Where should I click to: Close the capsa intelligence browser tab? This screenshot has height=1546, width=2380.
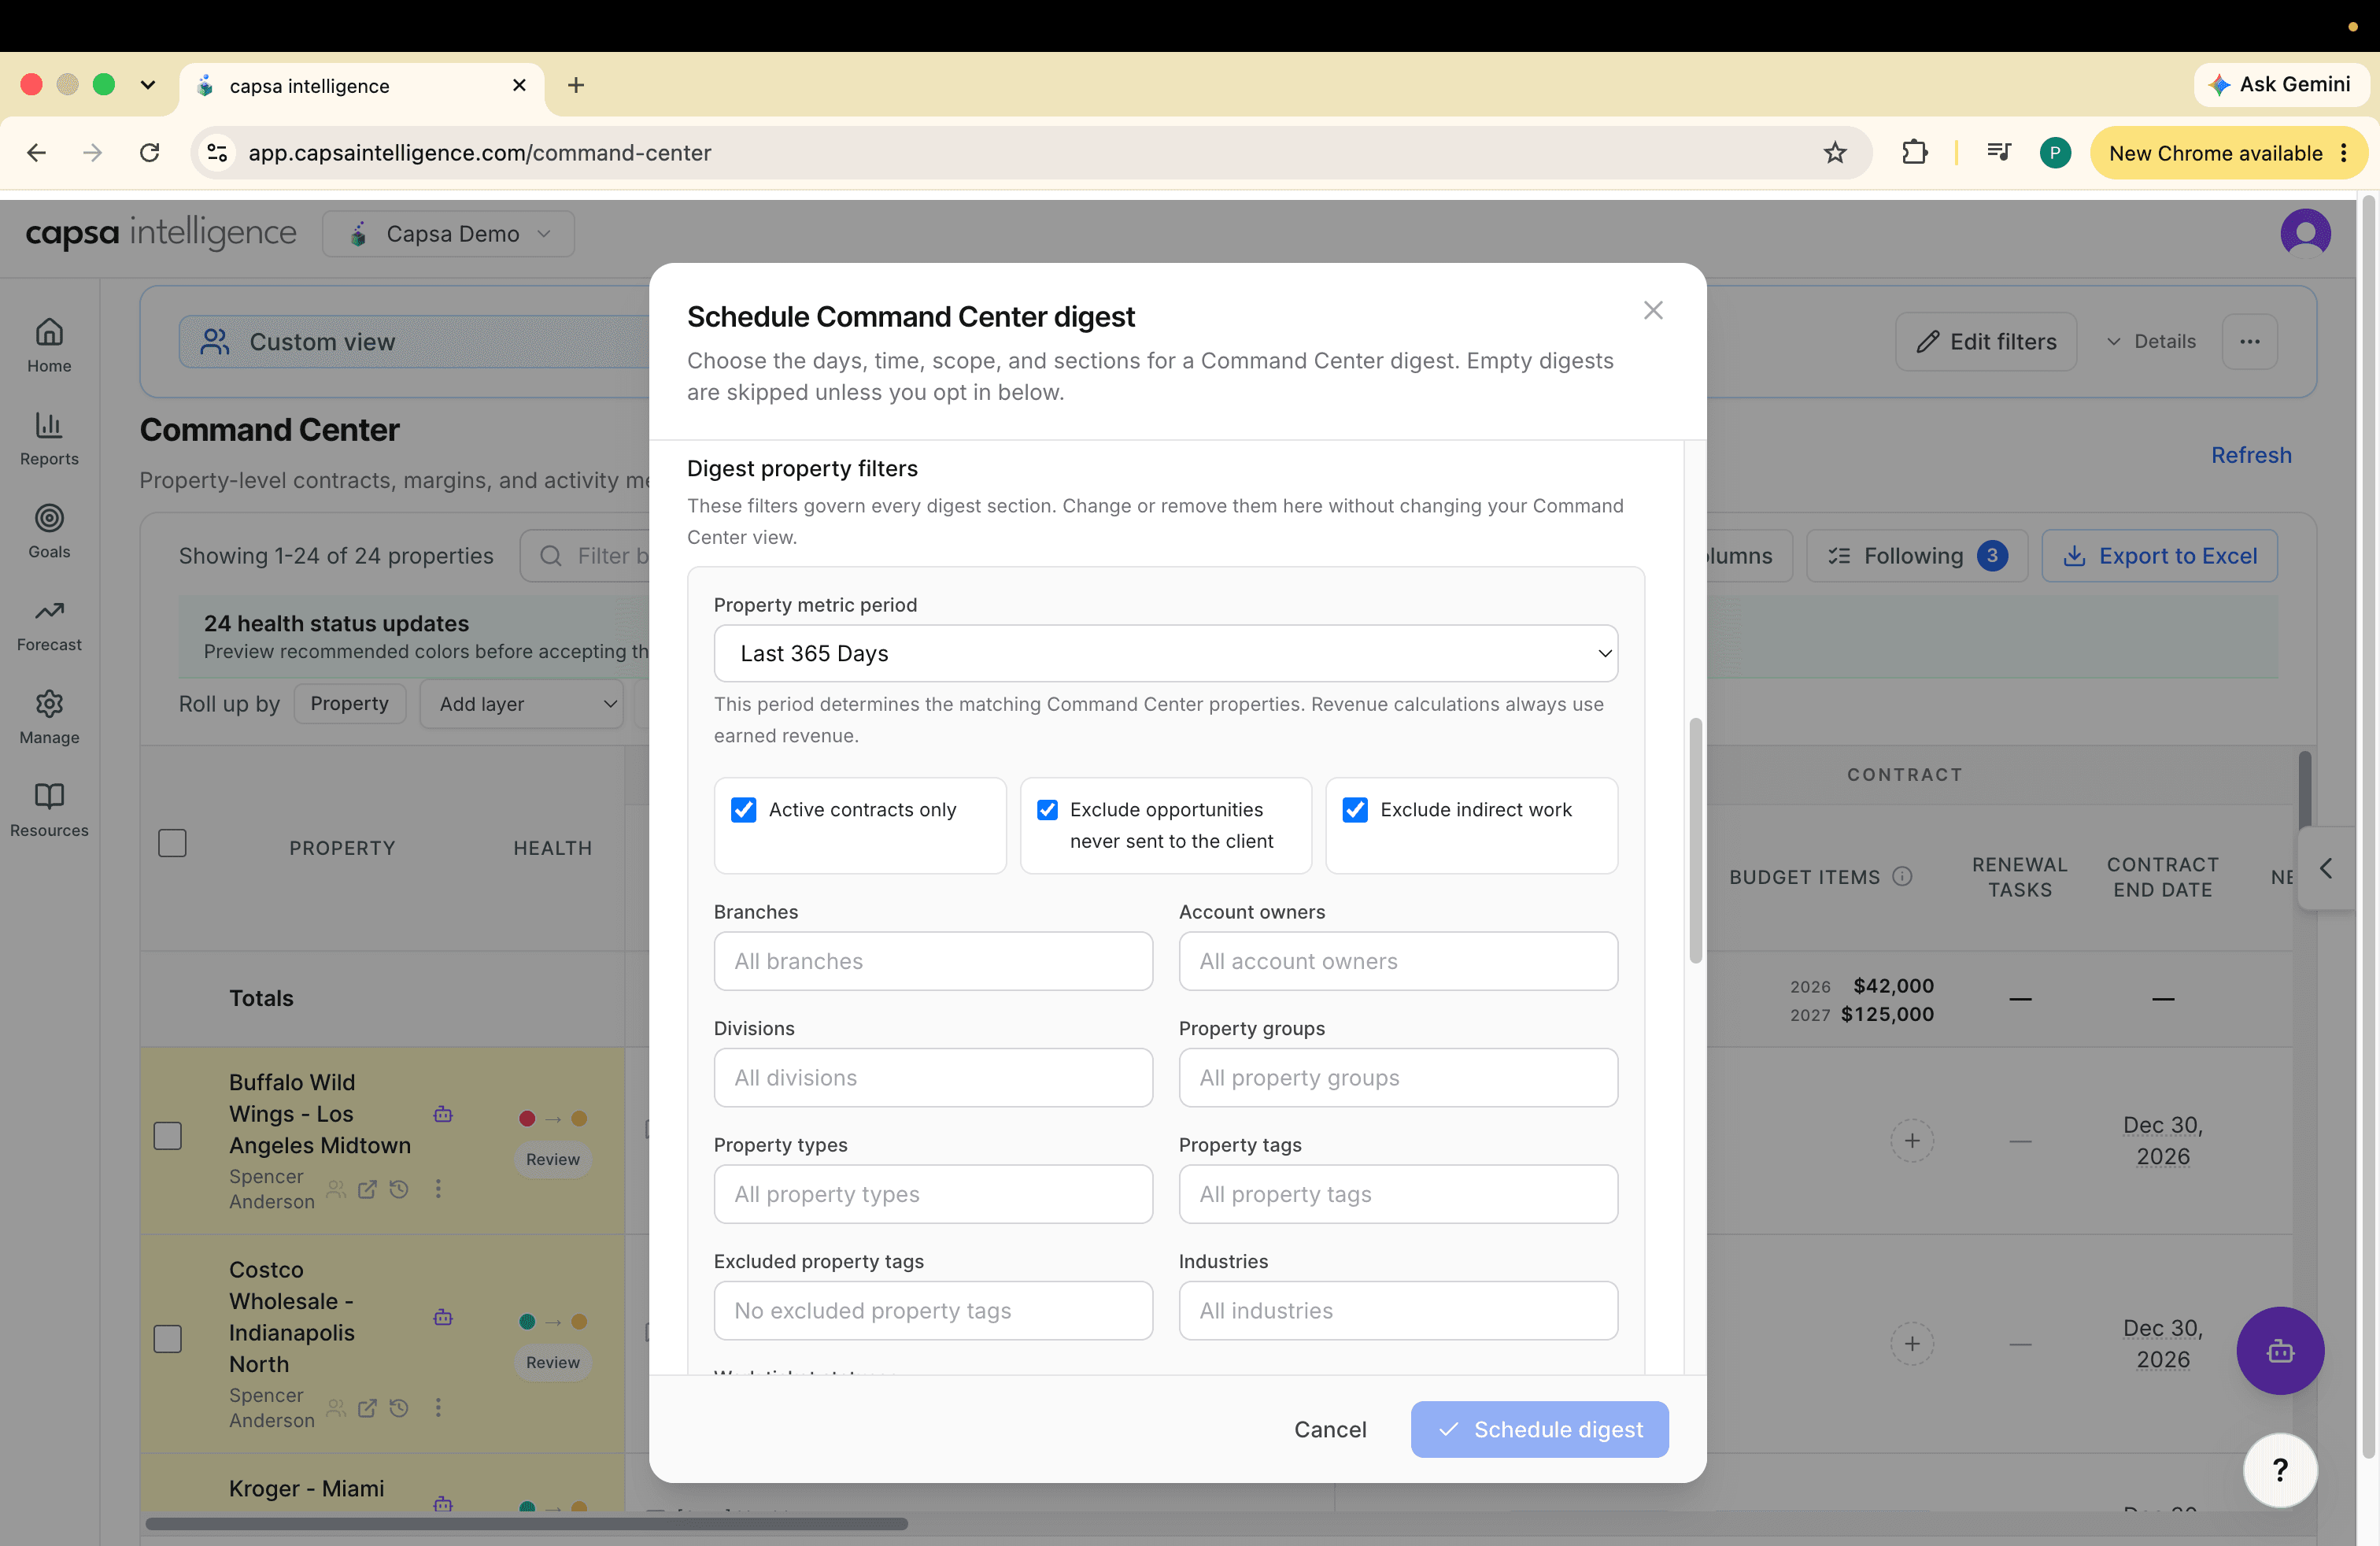click(519, 86)
